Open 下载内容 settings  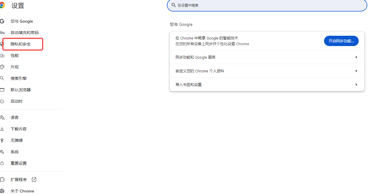pos(19,129)
